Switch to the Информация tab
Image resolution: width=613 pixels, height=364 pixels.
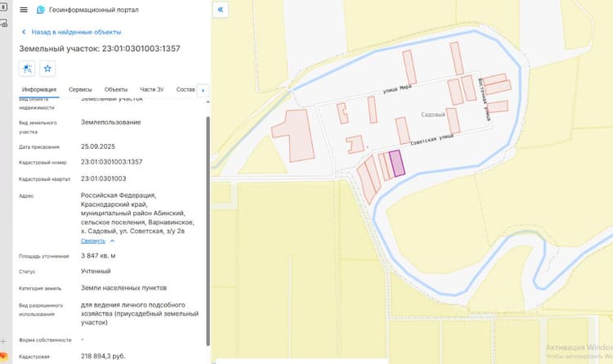click(39, 90)
